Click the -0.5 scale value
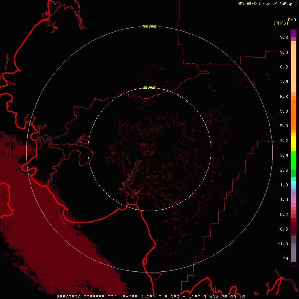 283,229
